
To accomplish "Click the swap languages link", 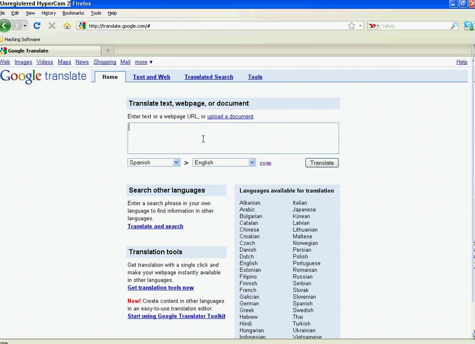I will (265, 163).
